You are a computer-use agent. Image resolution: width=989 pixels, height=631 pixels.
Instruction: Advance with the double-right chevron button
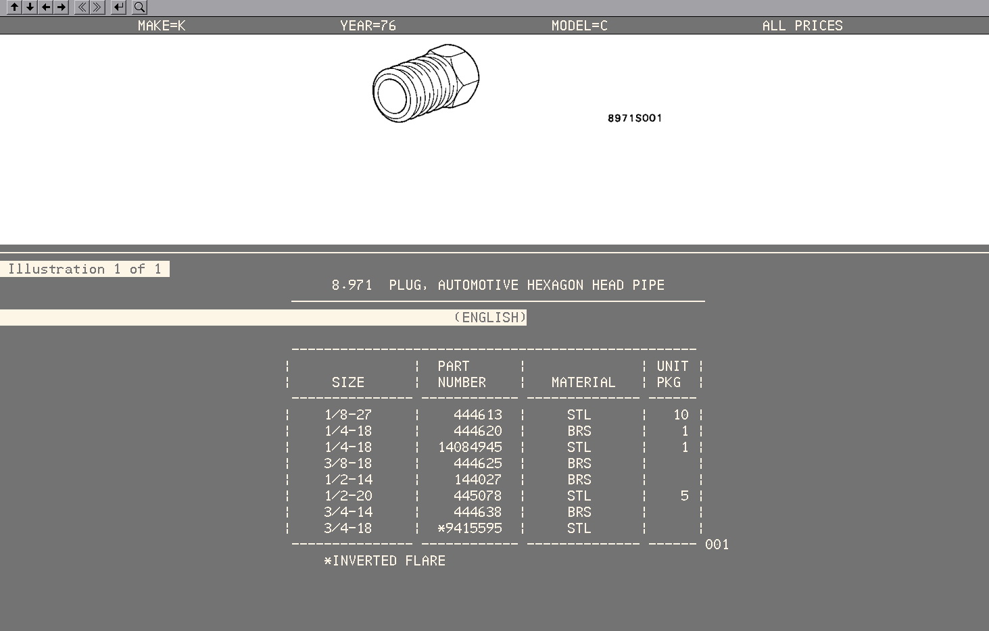click(x=97, y=7)
